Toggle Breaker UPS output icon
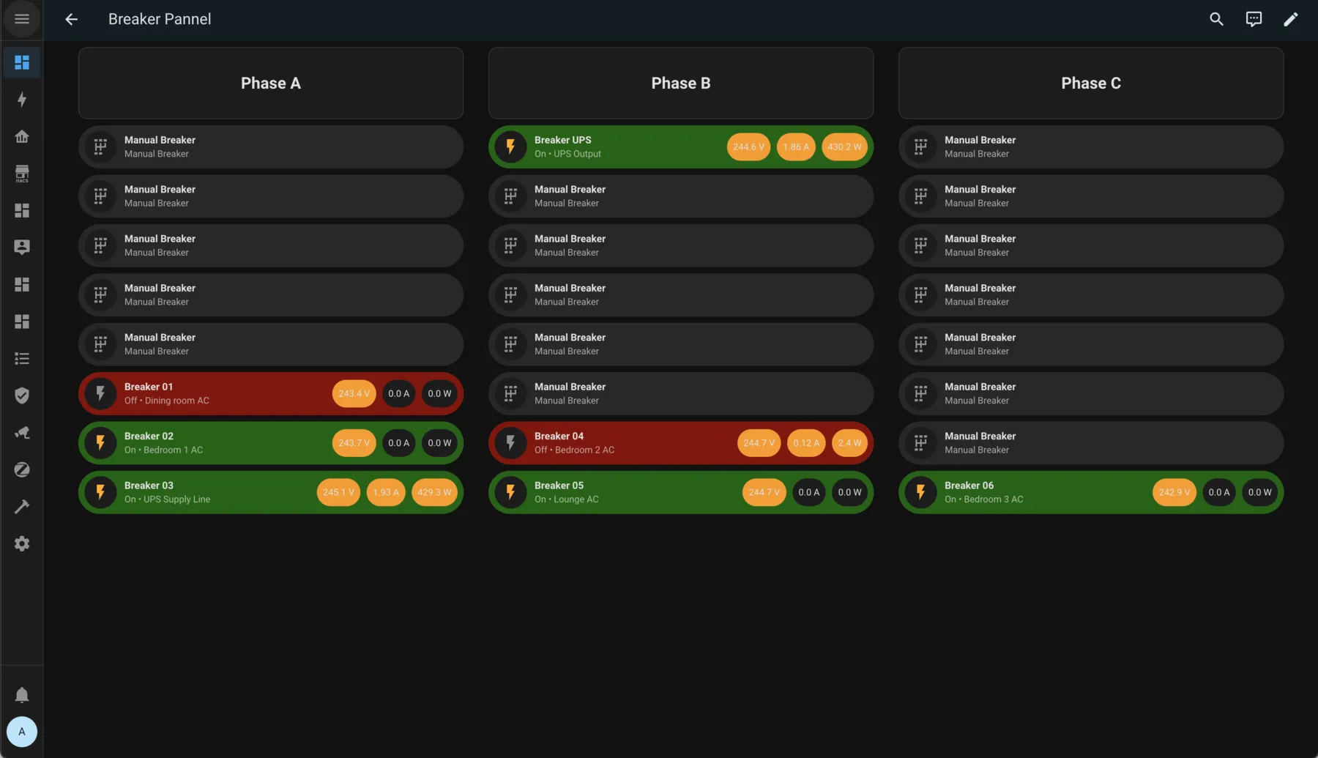Image resolution: width=1318 pixels, height=758 pixels. point(511,146)
